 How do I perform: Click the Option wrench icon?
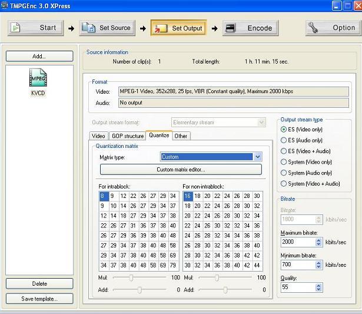pos(313,28)
